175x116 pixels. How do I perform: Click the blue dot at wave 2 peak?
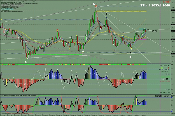(x=107, y=17)
